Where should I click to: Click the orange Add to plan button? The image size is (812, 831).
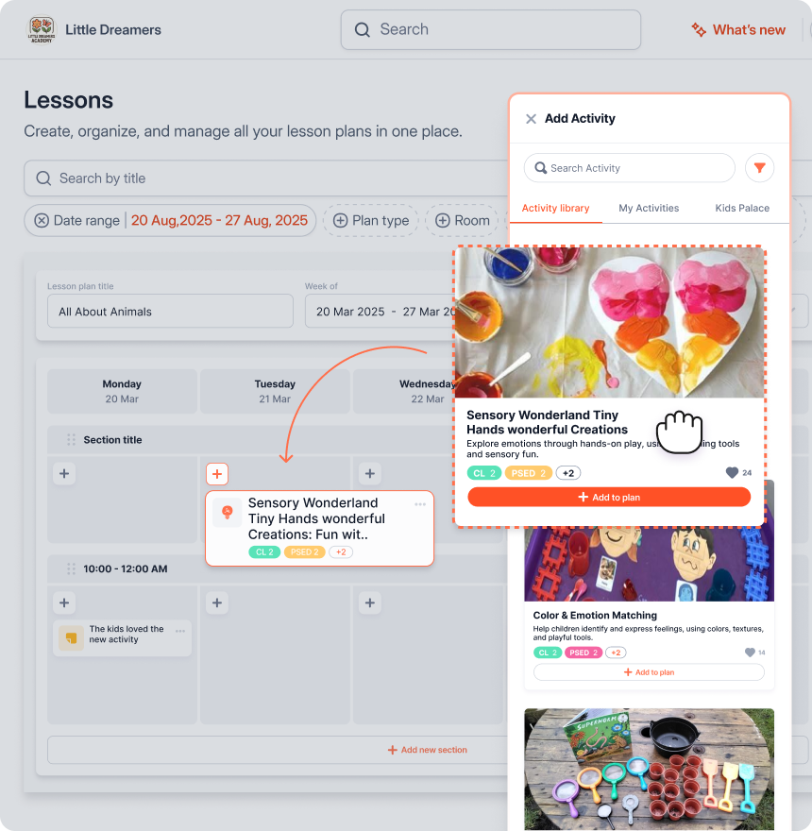(x=609, y=497)
